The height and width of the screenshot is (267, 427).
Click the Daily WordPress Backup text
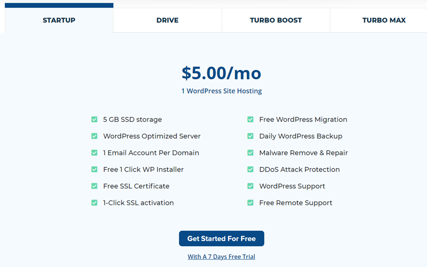point(301,136)
